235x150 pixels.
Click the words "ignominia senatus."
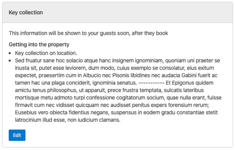[x=117, y=83]
